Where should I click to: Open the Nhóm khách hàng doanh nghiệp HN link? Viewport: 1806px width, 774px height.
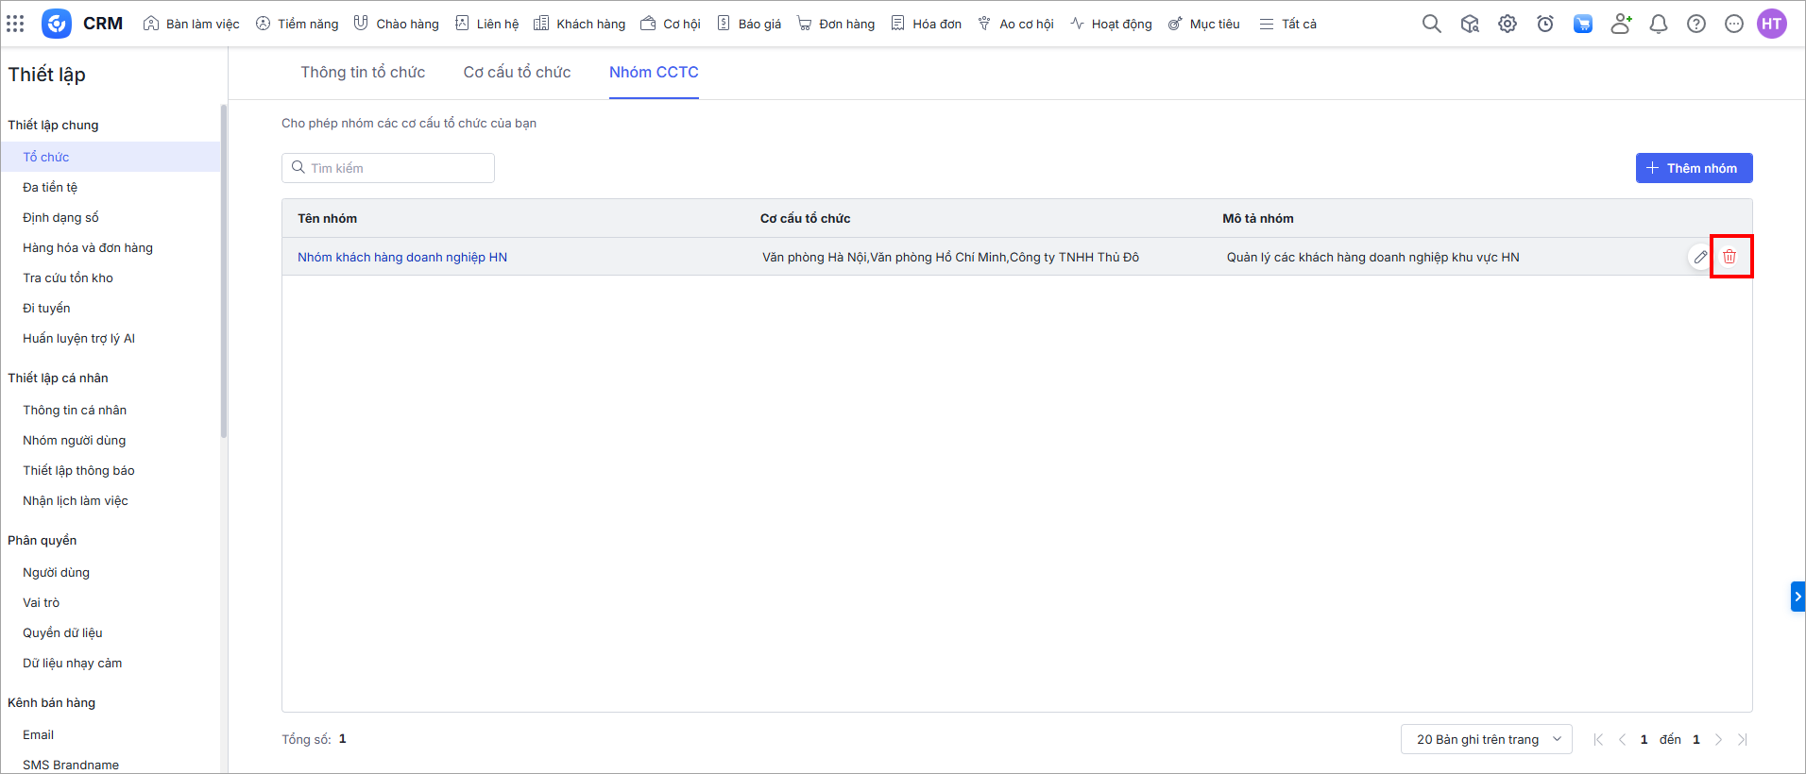pyautogui.click(x=402, y=257)
